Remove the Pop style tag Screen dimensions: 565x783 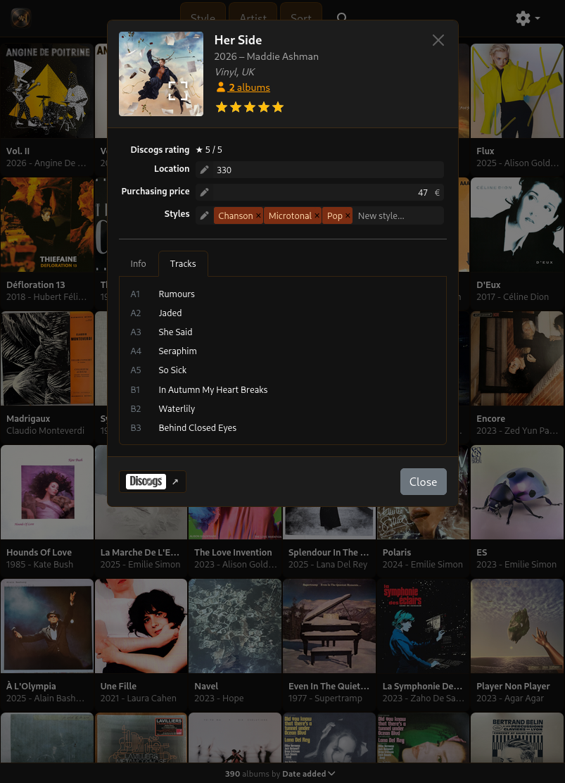pos(348,215)
